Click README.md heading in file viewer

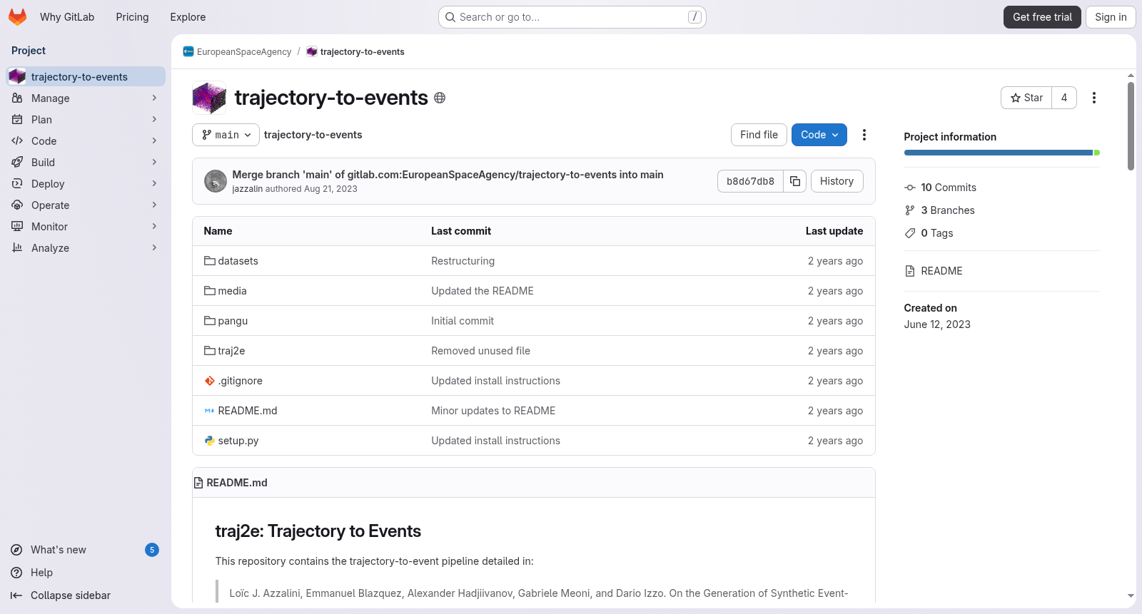pyautogui.click(x=237, y=483)
